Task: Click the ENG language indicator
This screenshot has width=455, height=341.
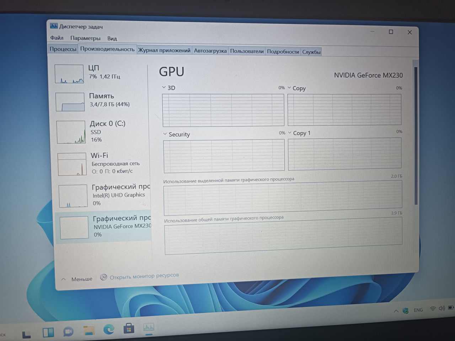Action: point(418,310)
